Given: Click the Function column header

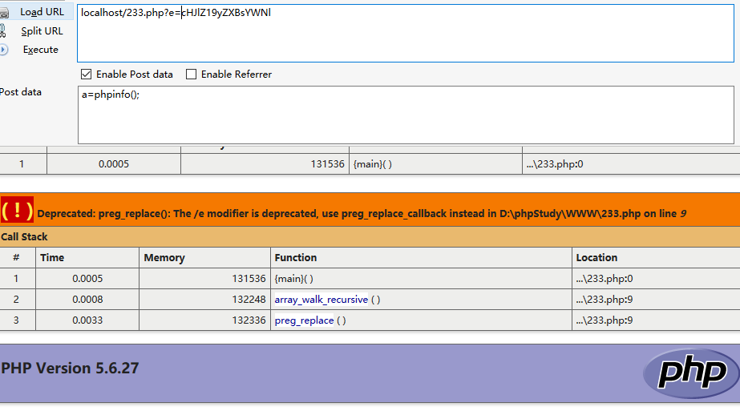Looking at the screenshot, I should pos(295,258).
